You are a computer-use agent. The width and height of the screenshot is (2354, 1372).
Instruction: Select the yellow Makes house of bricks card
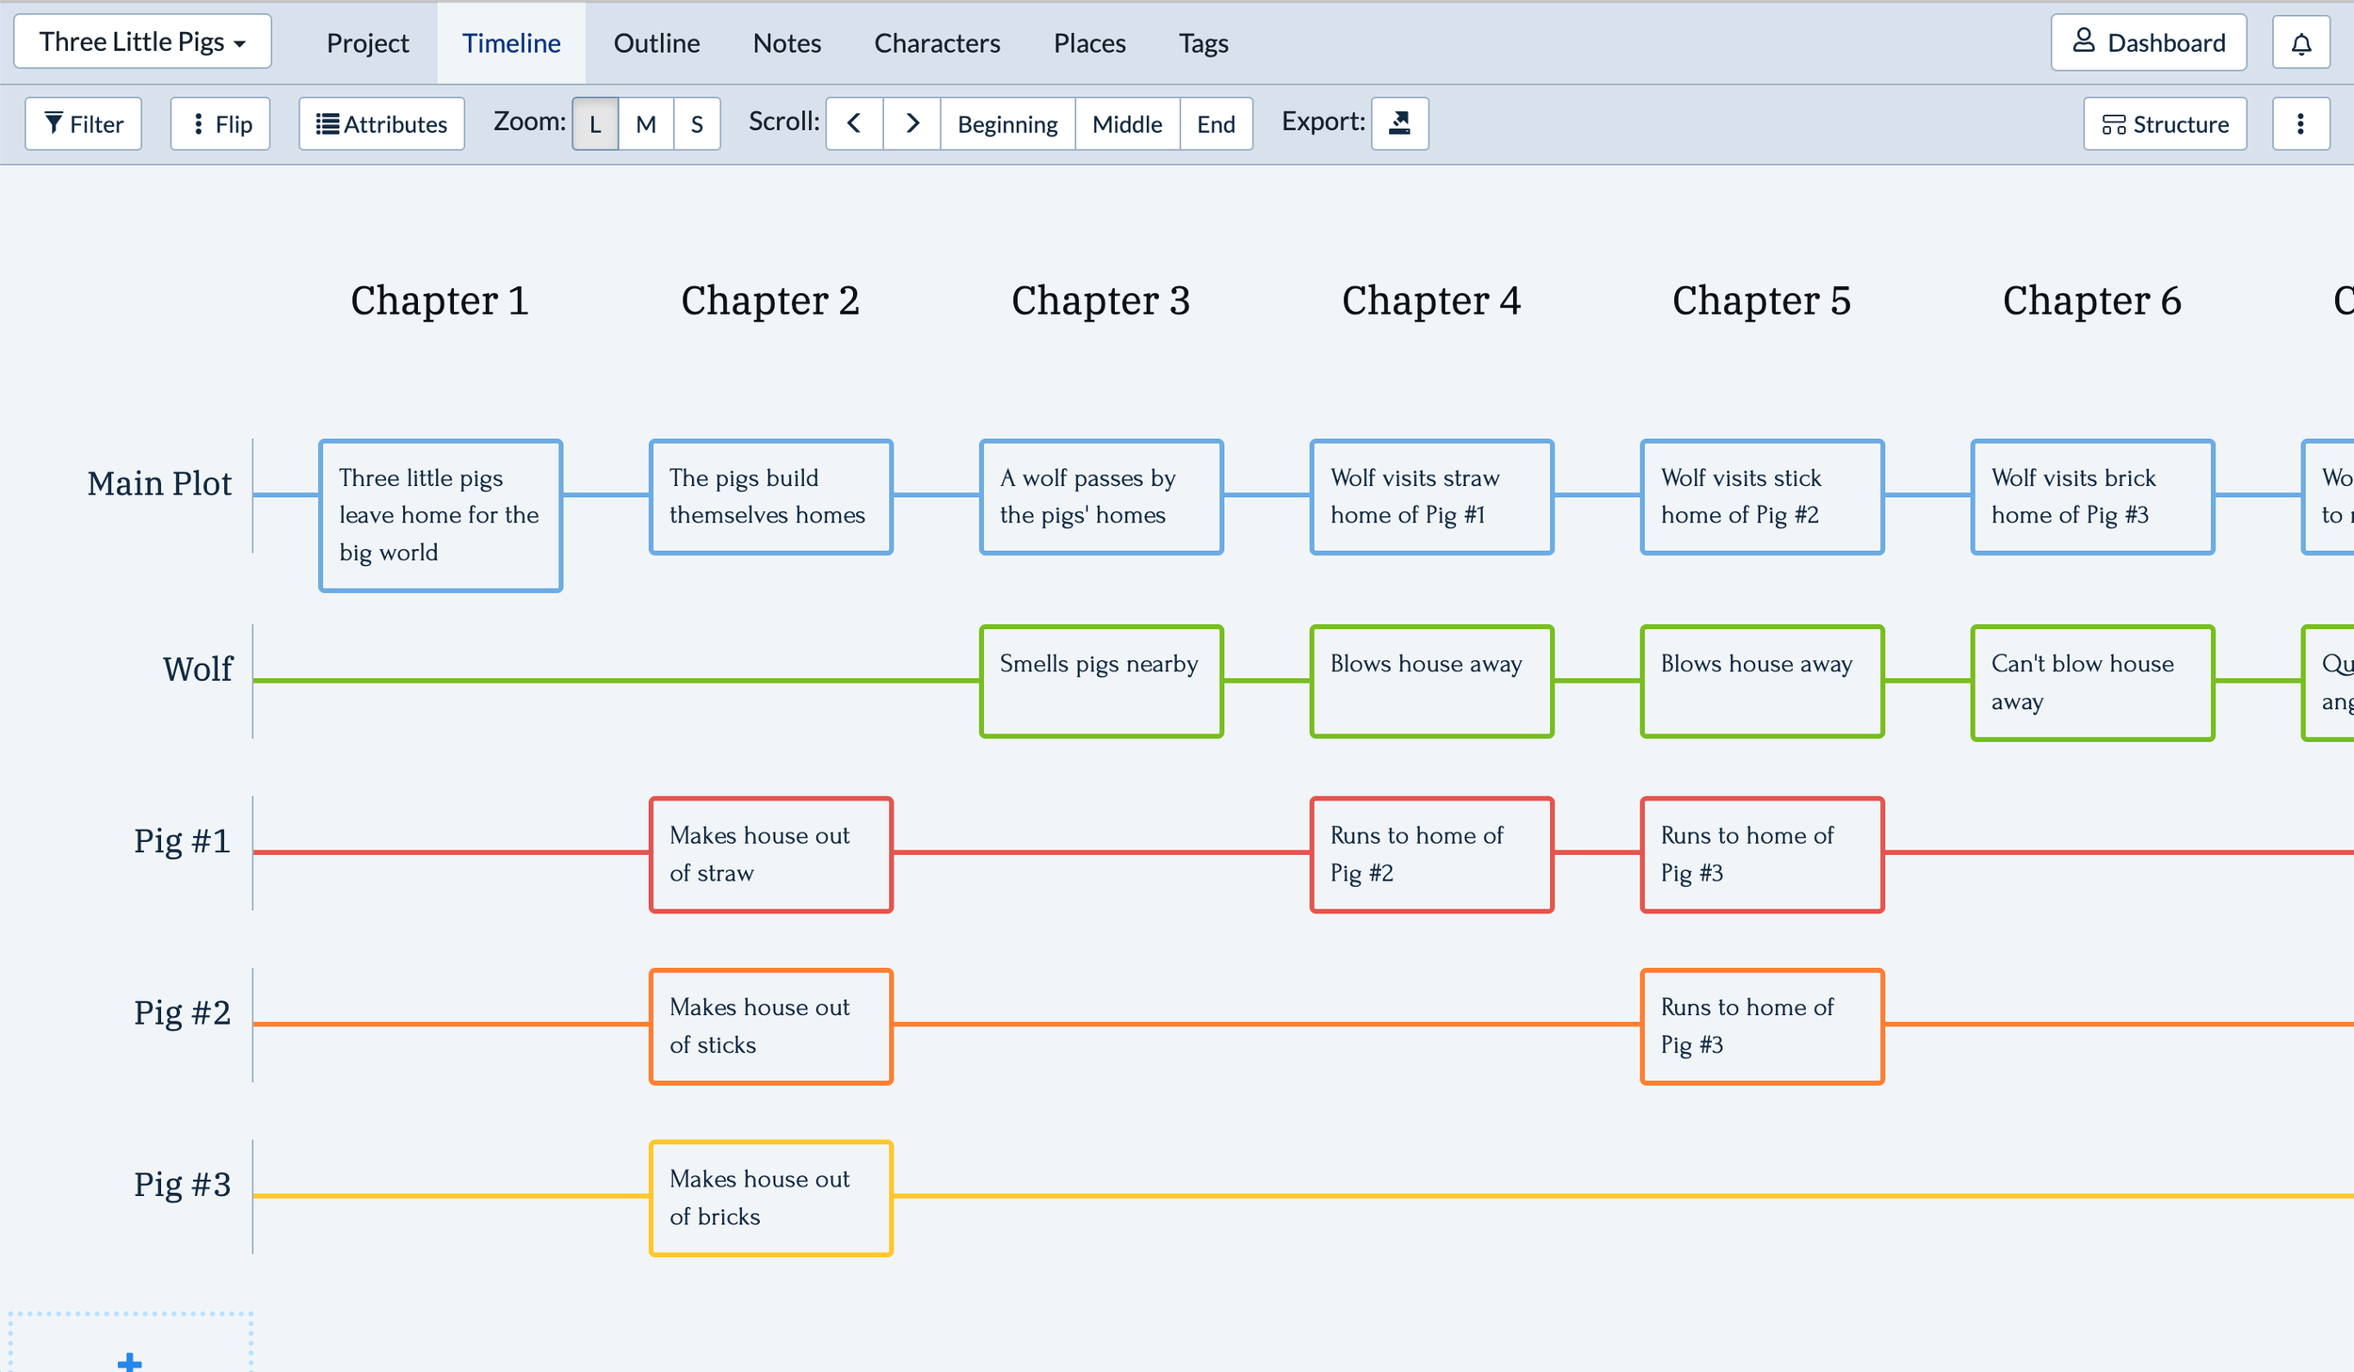coord(770,1198)
